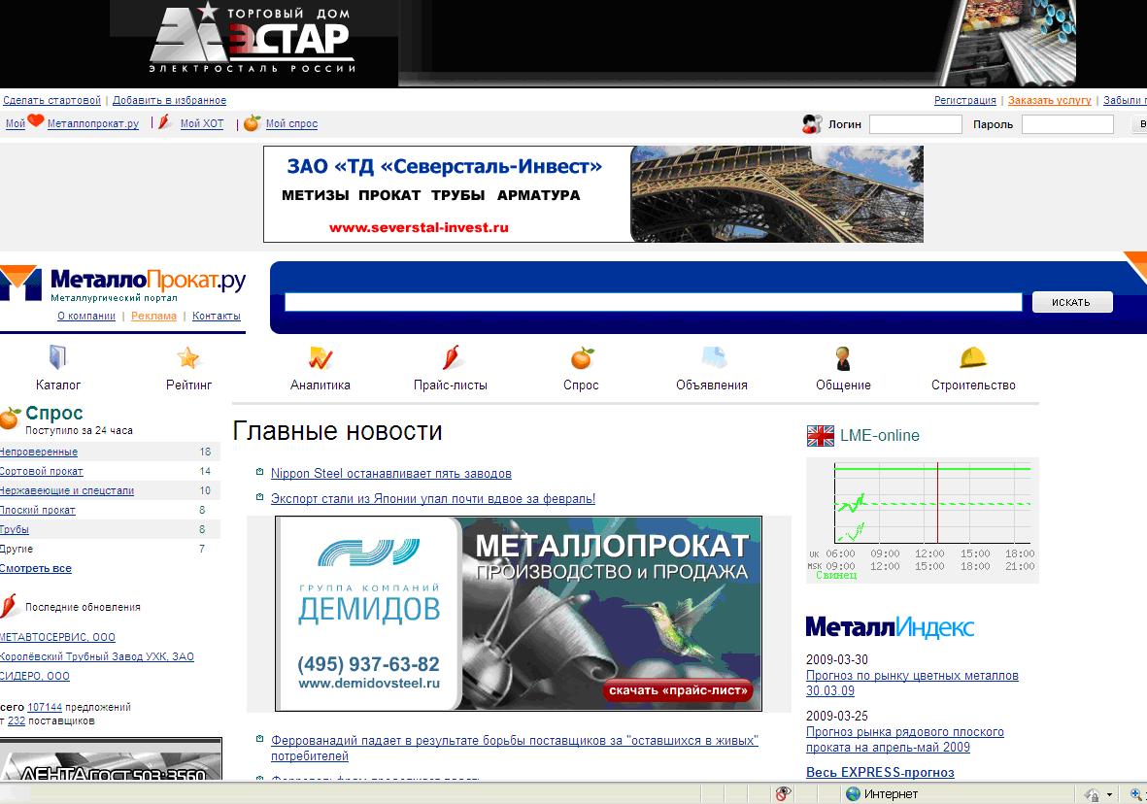The height and width of the screenshot is (804, 1147).
Task: Click the pepper icon beside Мой ХОТ
Action: coord(164,121)
